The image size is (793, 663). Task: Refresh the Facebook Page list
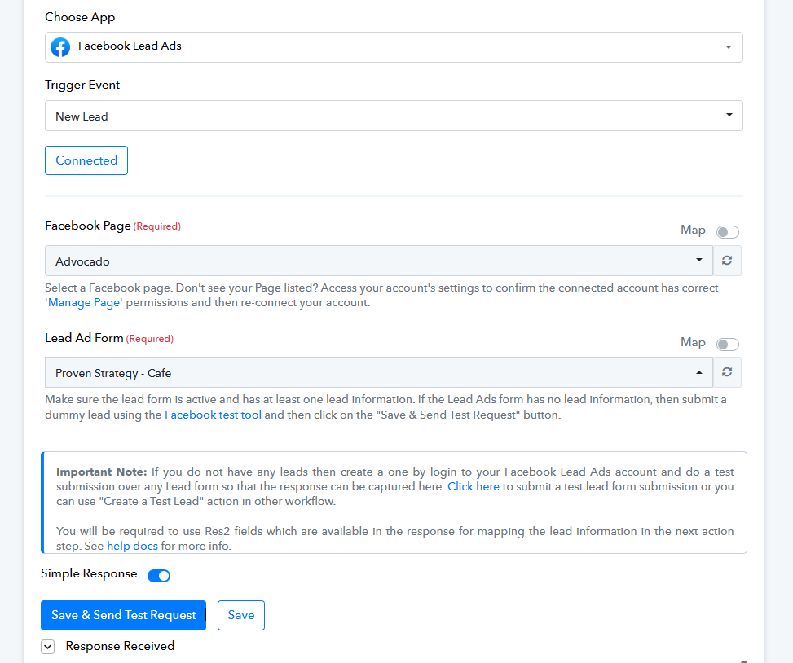(727, 261)
